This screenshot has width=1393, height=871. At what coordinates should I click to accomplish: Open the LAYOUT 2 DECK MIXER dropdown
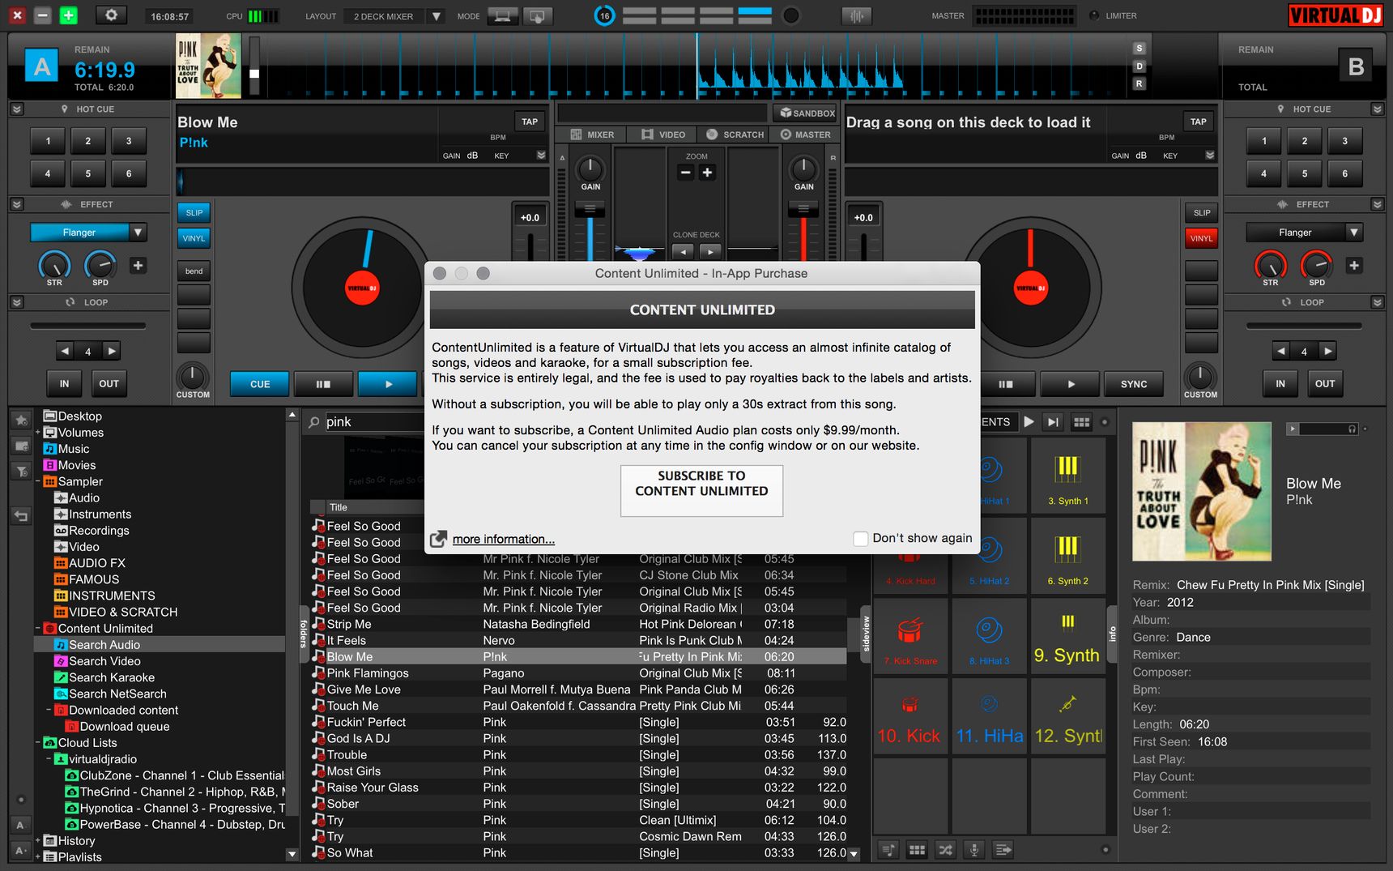coord(436,16)
